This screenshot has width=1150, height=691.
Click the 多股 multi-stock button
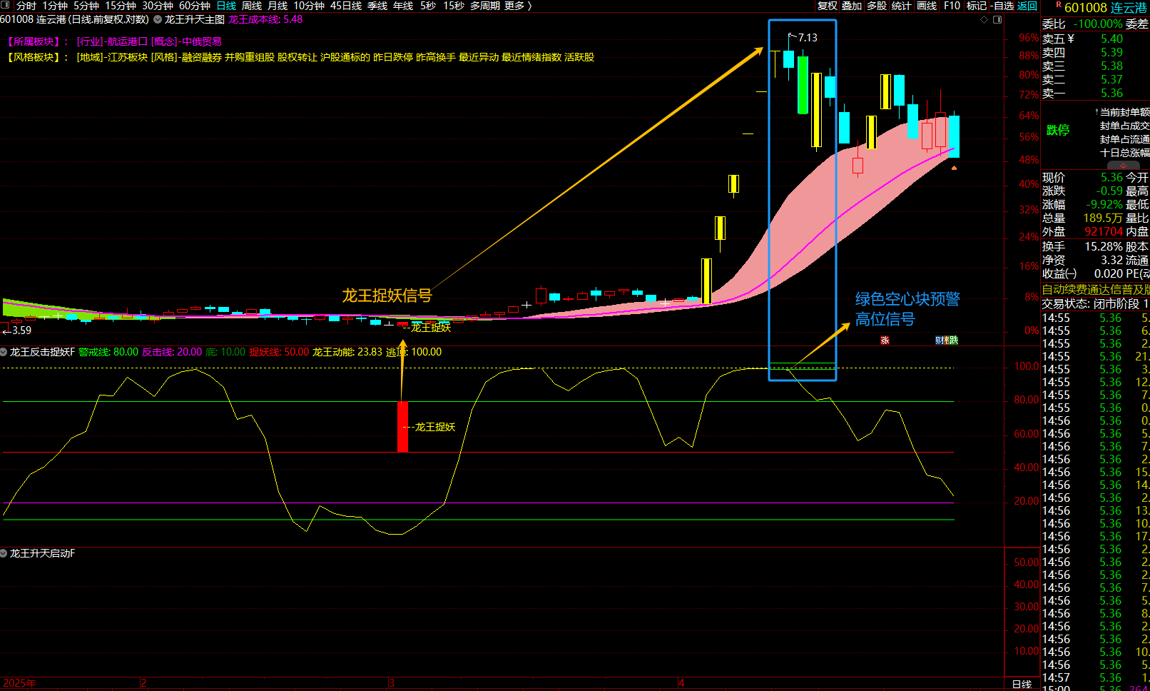click(877, 6)
